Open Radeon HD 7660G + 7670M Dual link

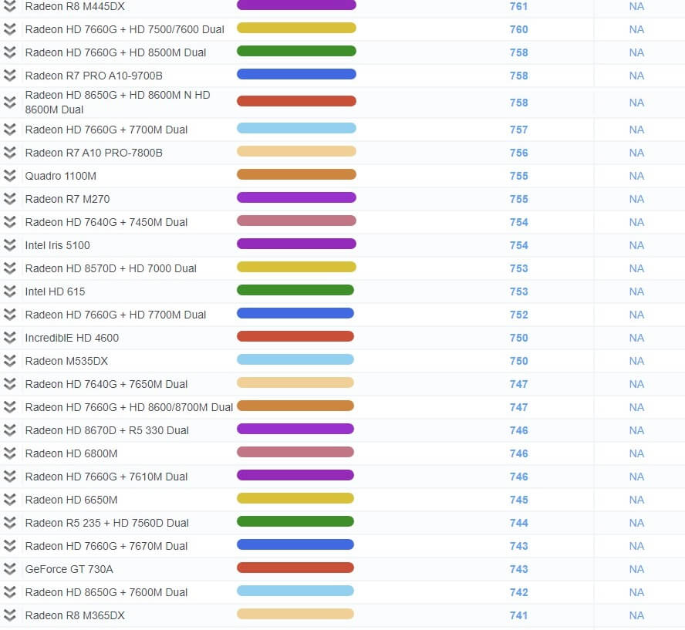pos(106,547)
